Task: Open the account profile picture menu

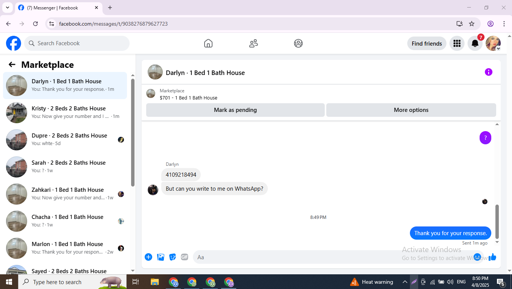Action: click(493, 43)
